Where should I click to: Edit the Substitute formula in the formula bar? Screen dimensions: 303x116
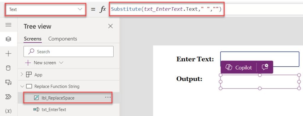(166, 9)
